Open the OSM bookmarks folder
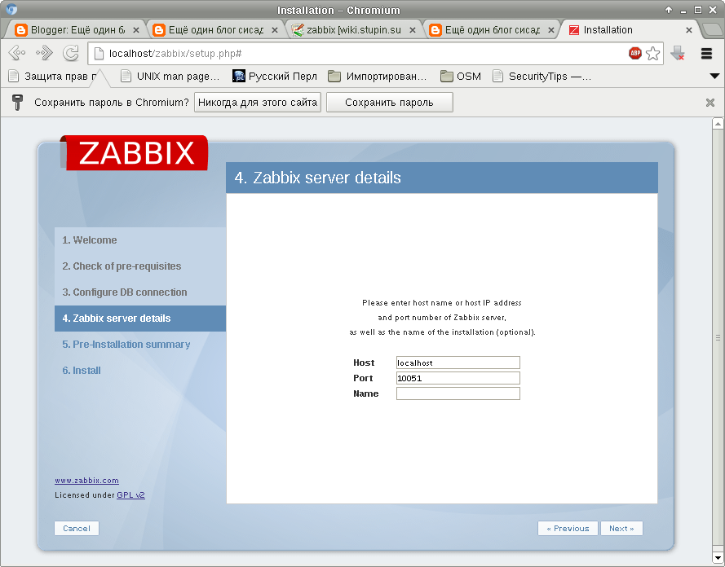Screen dimensions: 725x567 [x=461, y=77]
